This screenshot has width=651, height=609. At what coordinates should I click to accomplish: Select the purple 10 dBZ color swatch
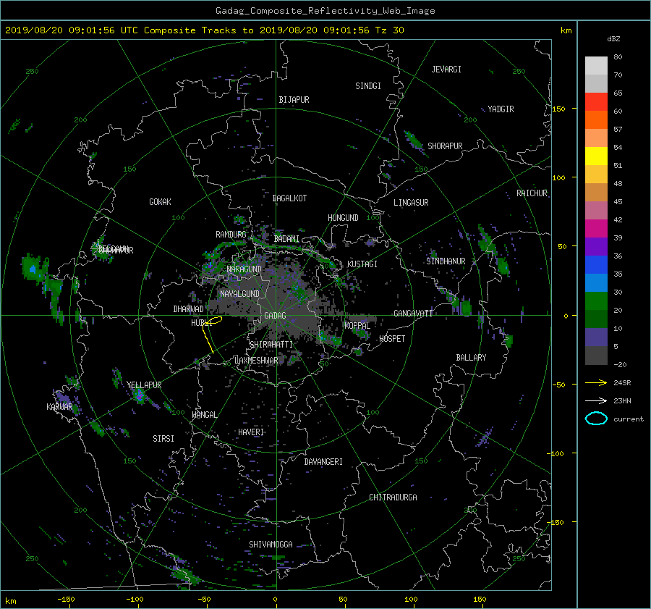coord(596,337)
